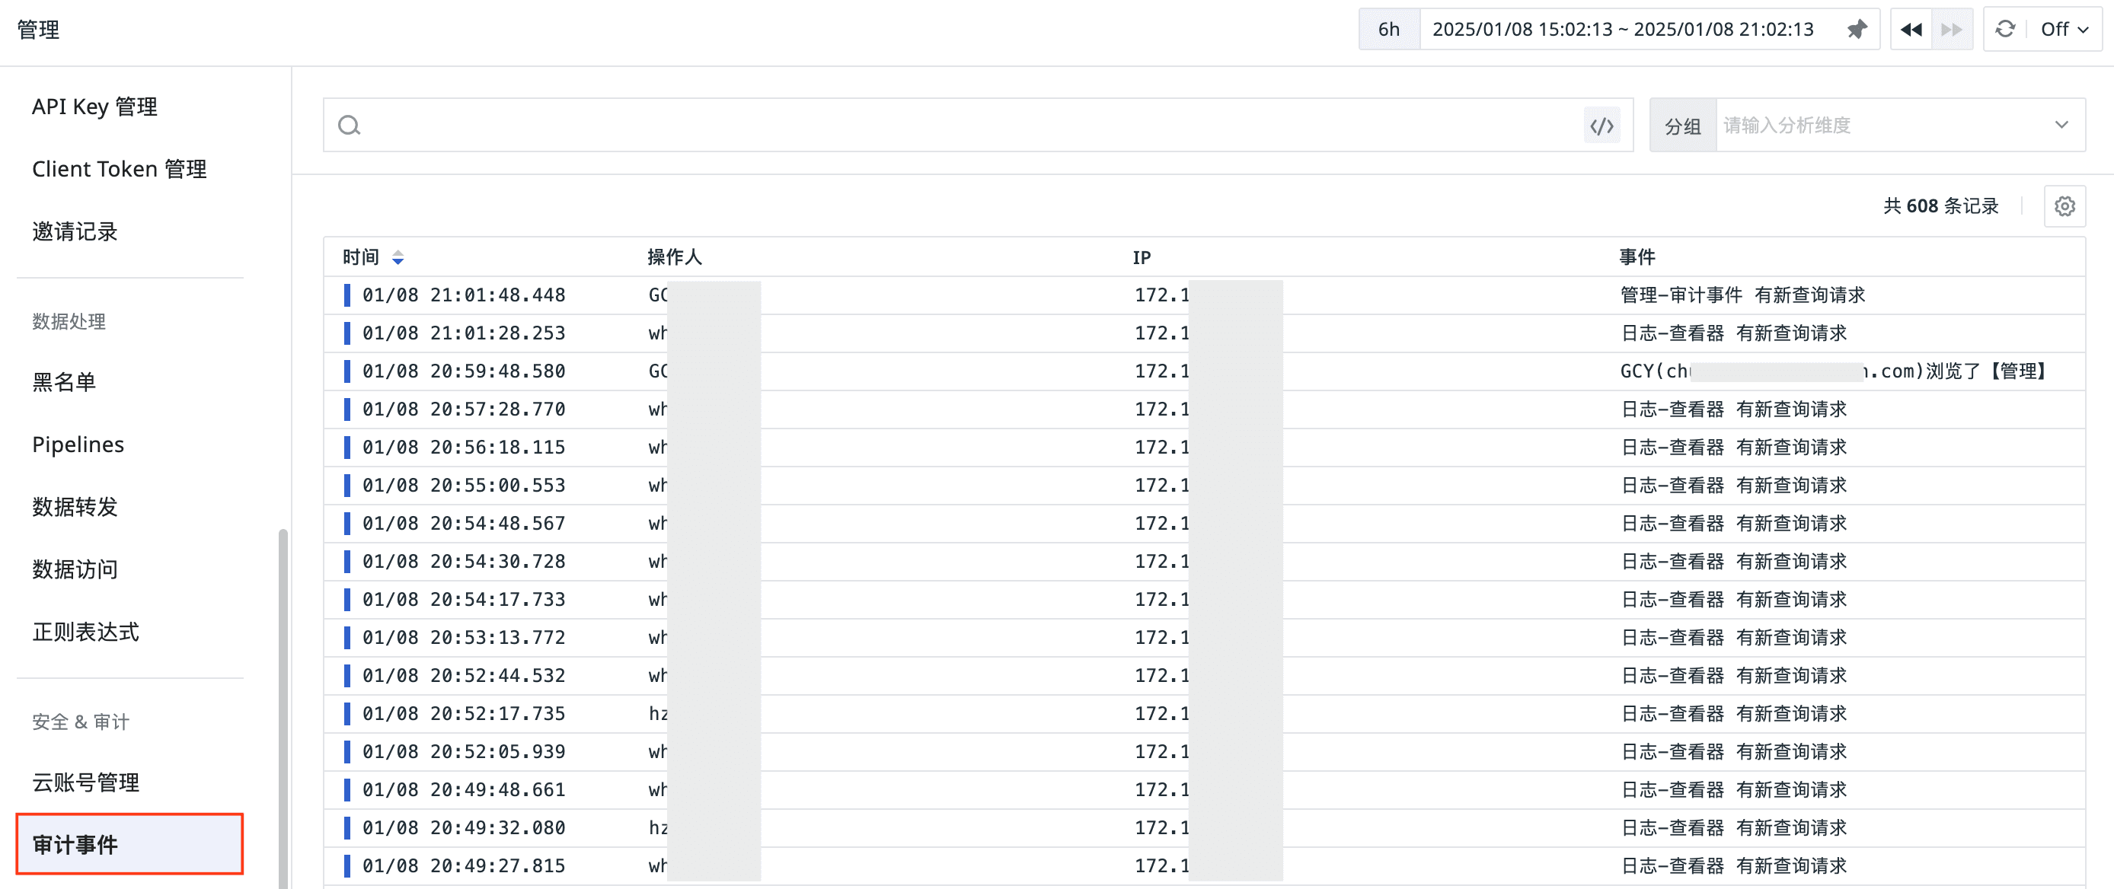Image resolution: width=2114 pixels, height=889 pixels.
Task: Click the pin time range icon
Action: click(1857, 30)
